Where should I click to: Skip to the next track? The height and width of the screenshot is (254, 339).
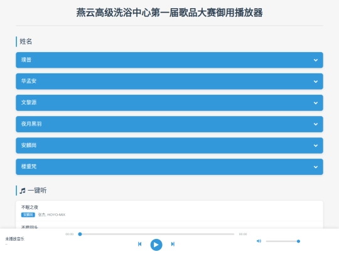[173, 244]
